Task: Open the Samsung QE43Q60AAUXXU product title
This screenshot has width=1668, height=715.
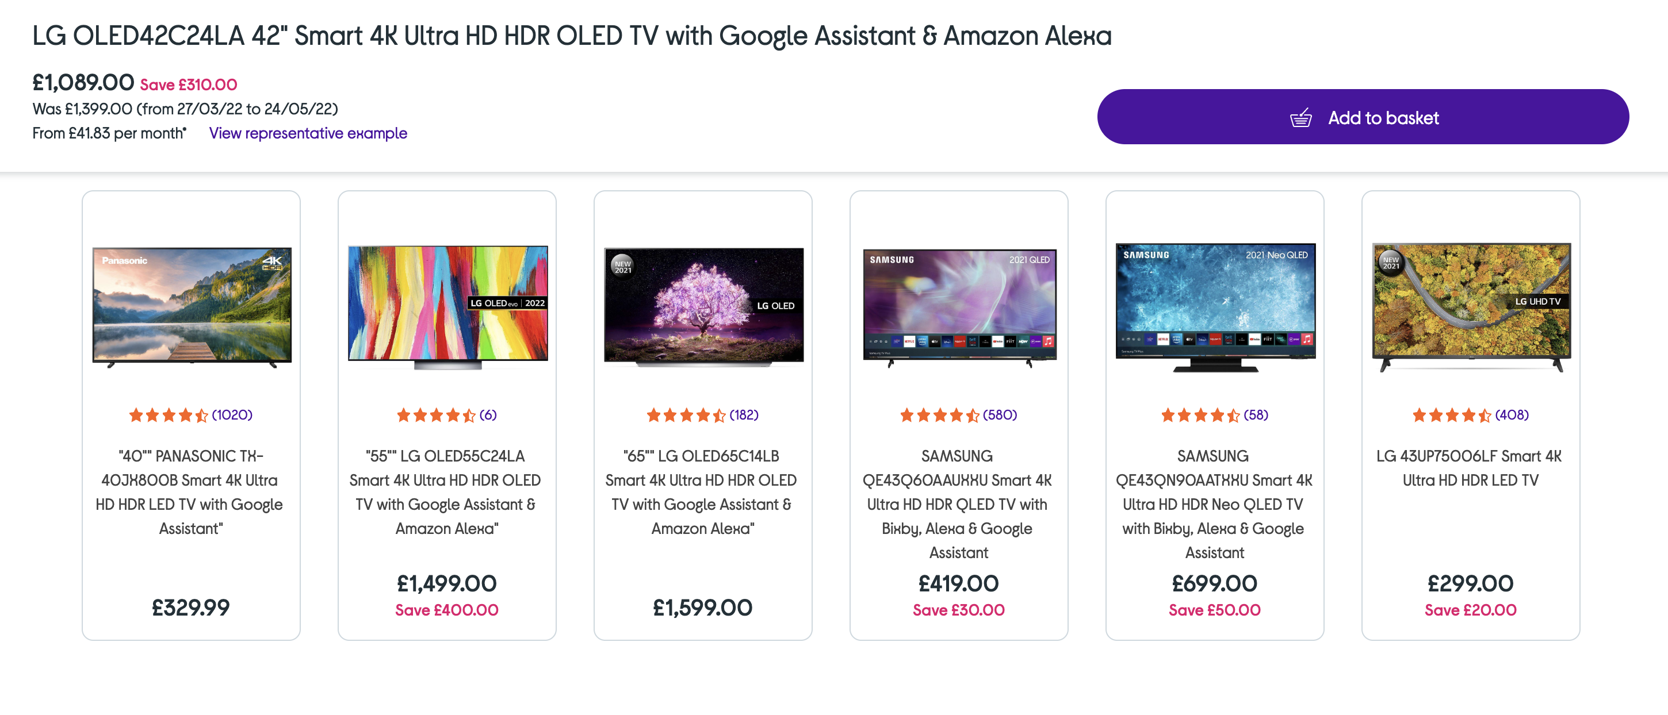Action: [x=958, y=504]
